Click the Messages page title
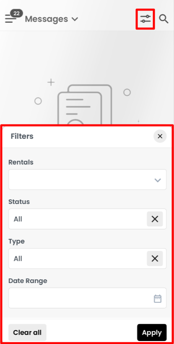 coord(47,19)
